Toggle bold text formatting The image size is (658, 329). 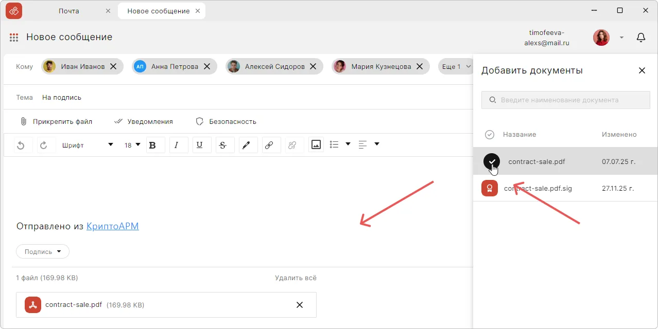[x=152, y=145]
